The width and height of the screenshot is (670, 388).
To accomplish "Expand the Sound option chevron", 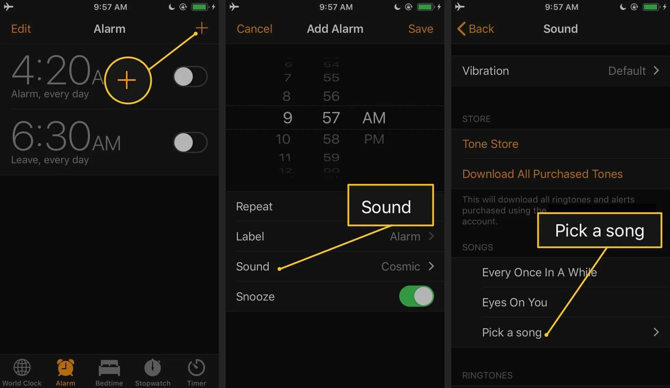I will tap(431, 266).
